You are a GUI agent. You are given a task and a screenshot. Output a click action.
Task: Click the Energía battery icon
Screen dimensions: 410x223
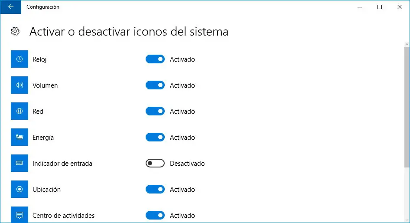19,138
